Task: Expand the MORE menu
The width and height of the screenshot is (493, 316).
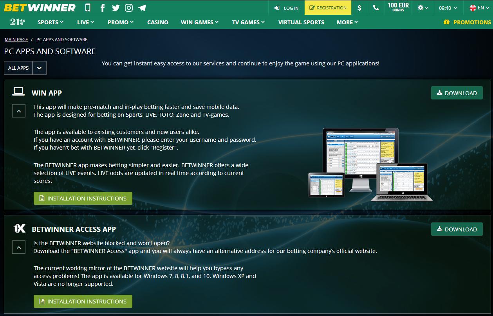Action: 347,22
